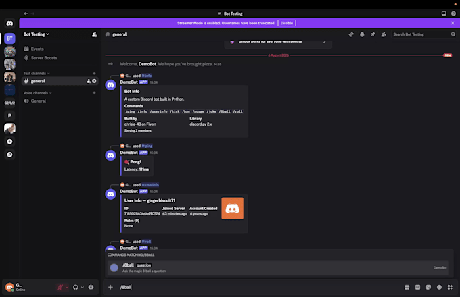
Task: Open the sticker picker icon
Action: 428,287
